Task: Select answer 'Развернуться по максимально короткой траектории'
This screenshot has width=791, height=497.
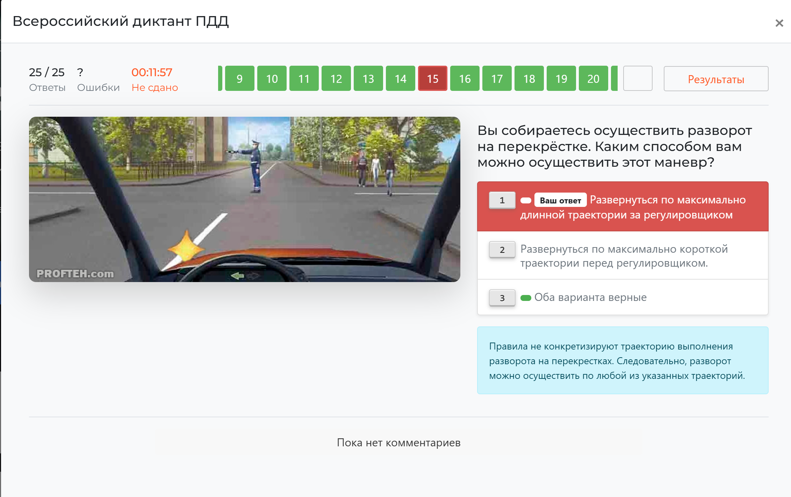Action: [x=623, y=255]
